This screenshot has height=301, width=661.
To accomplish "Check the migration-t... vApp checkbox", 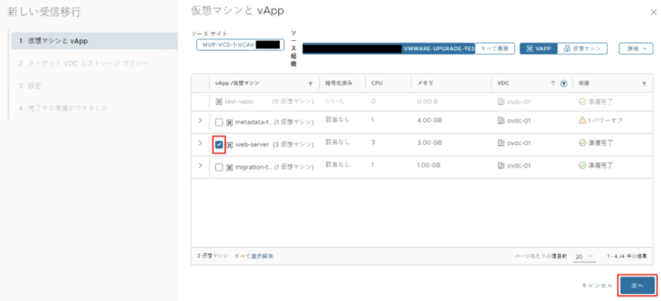I will [219, 167].
